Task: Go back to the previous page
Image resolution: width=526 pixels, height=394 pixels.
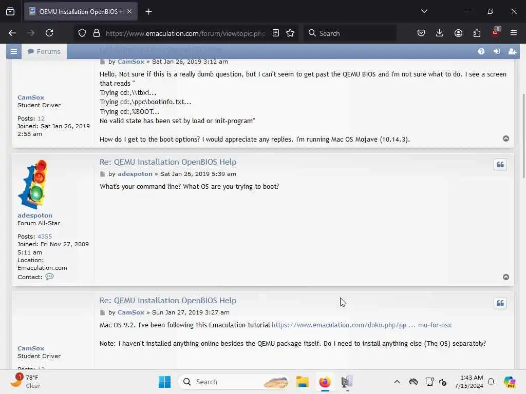Action: [12, 33]
